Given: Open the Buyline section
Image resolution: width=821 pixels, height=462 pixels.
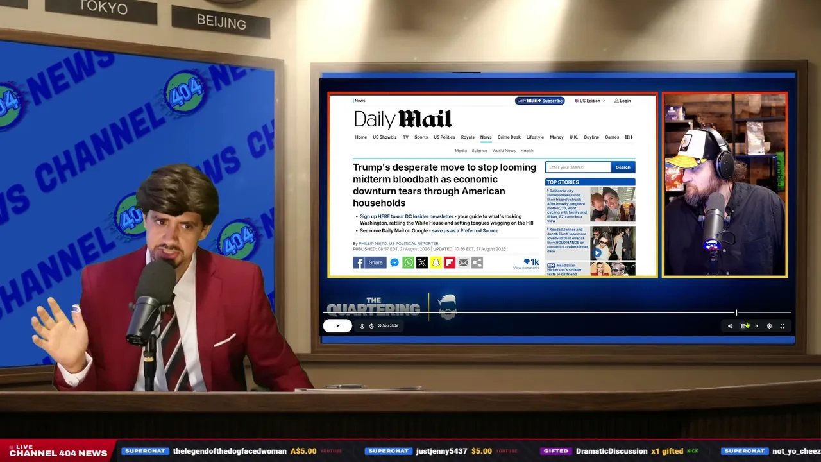Looking at the screenshot, I should [x=591, y=137].
